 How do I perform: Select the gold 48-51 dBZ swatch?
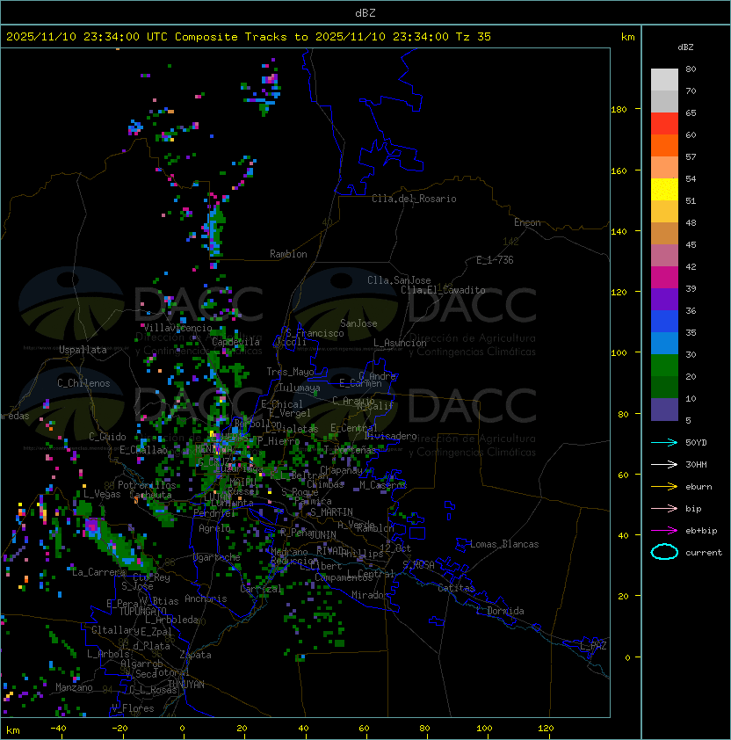664,212
